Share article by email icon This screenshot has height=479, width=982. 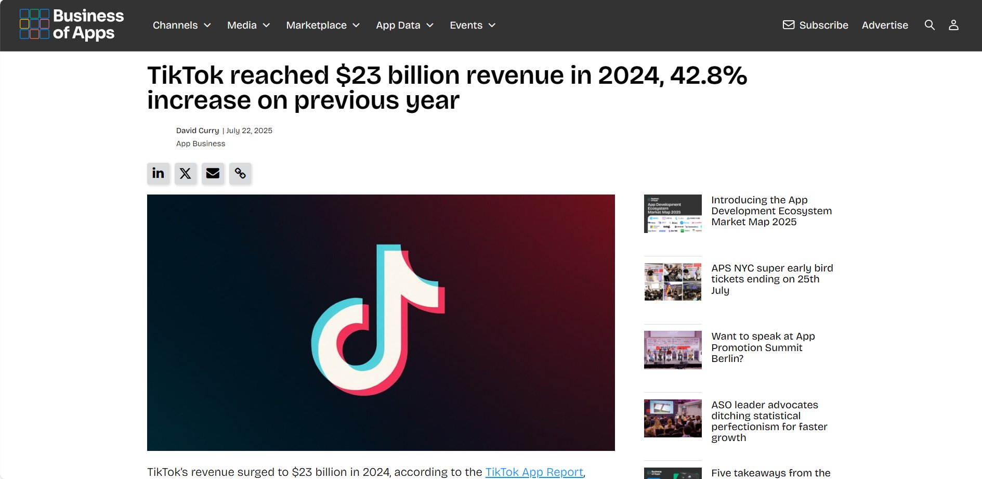coord(213,173)
